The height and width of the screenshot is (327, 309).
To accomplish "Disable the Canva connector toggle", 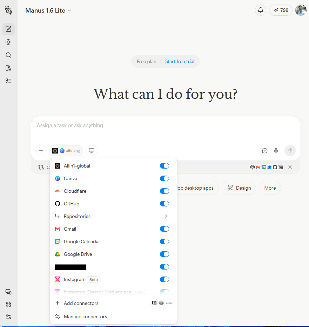I will [x=164, y=178].
